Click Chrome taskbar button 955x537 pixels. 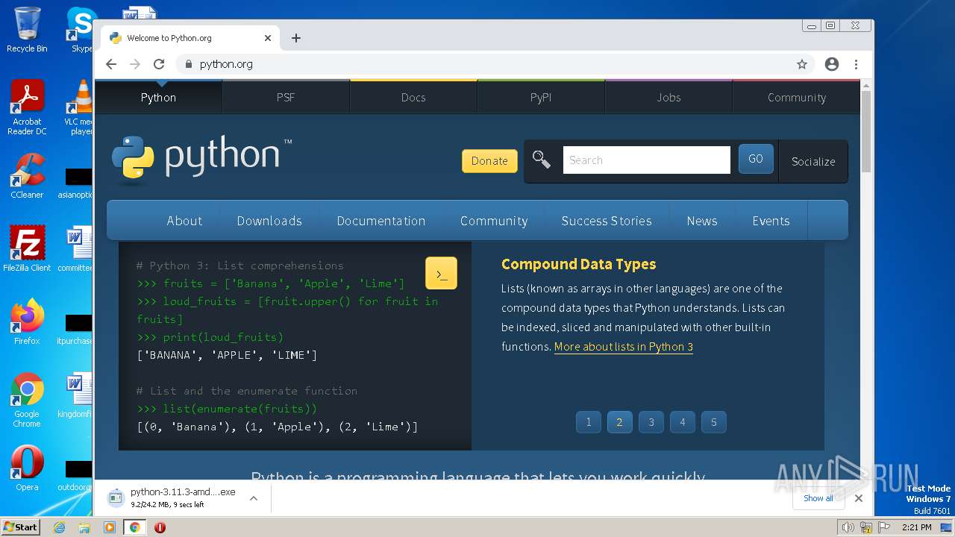pos(135,527)
